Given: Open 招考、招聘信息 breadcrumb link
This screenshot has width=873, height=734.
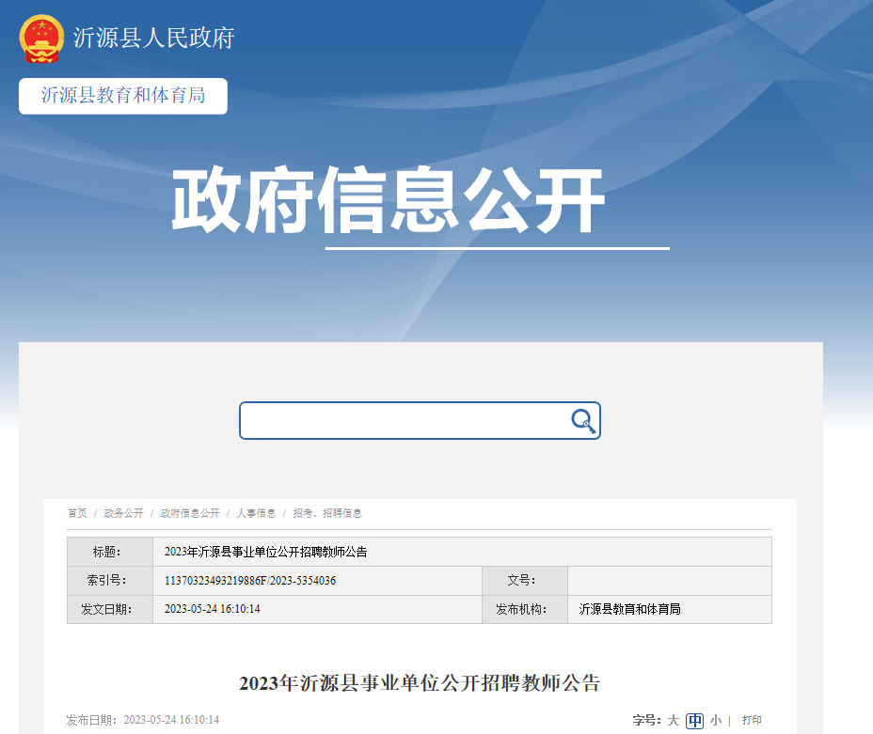Looking at the screenshot, I should click(327, 513).
